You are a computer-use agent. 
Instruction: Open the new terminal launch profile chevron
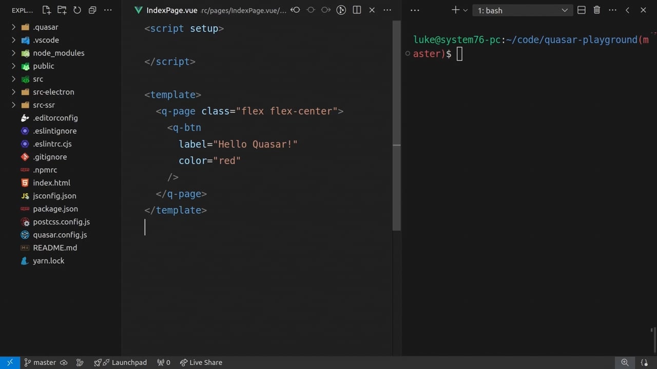[x=466, y=10]
